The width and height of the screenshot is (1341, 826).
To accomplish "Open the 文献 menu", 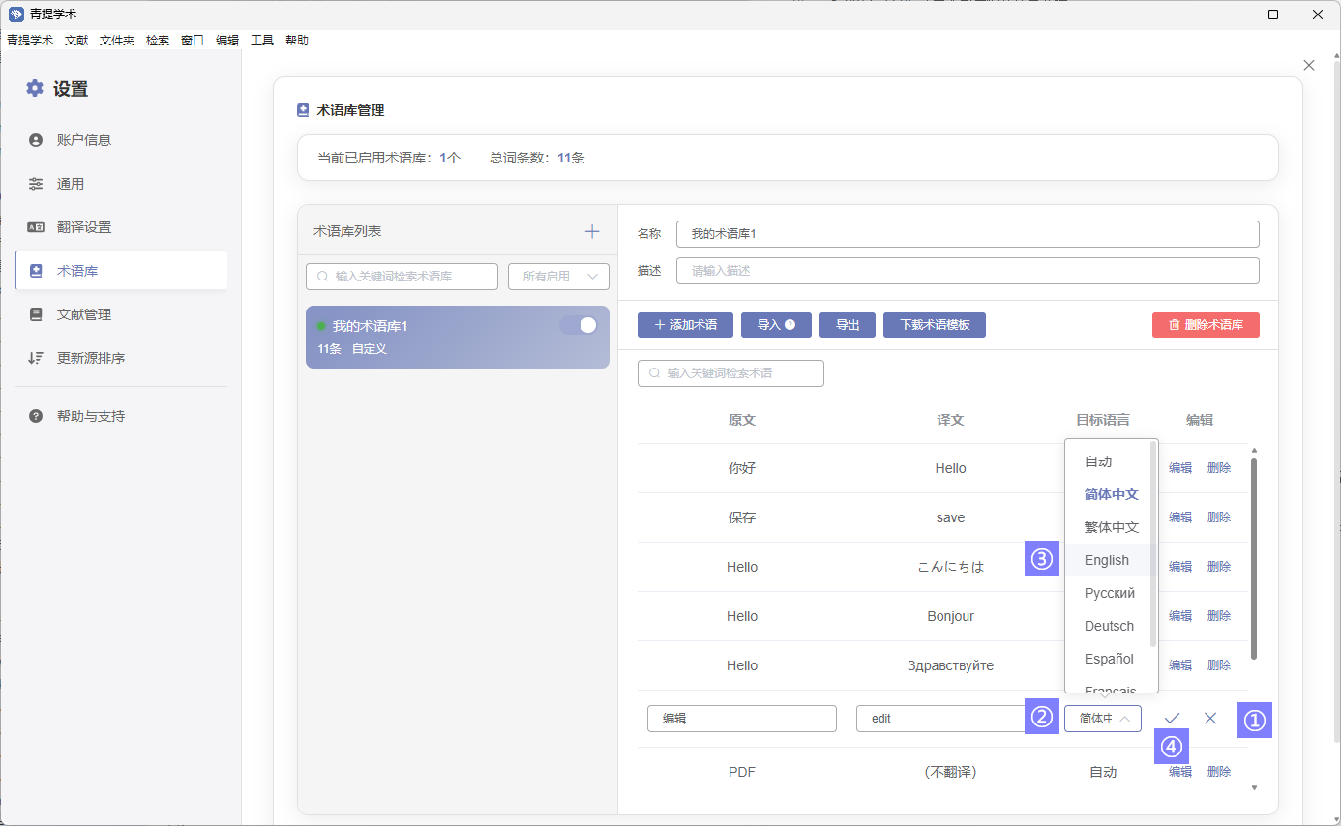I will click(76, 41).
